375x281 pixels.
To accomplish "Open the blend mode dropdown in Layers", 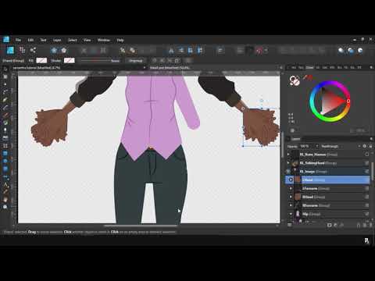I will coord(341,146).
